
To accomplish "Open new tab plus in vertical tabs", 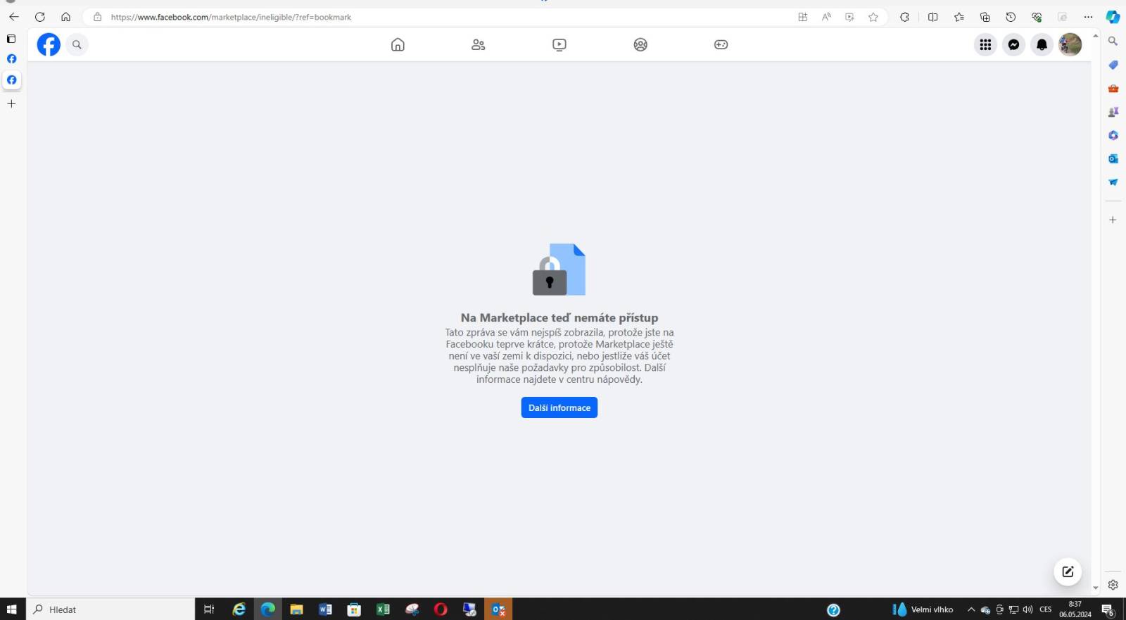I will pyautogui.click(x=11, y=103).
